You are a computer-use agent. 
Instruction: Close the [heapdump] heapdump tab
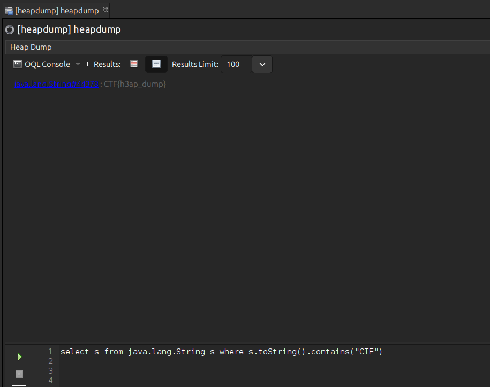(105, 10)
